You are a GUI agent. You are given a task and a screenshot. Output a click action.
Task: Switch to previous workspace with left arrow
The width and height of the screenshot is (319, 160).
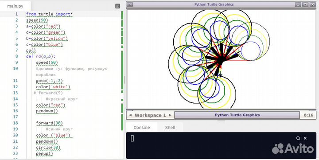[x=130, y=115]
